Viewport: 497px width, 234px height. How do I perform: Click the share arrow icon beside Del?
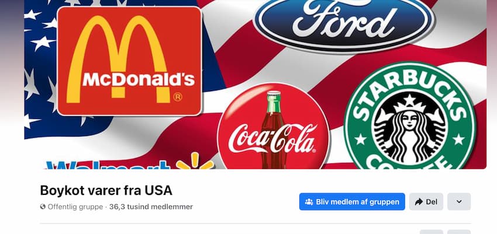419,202
